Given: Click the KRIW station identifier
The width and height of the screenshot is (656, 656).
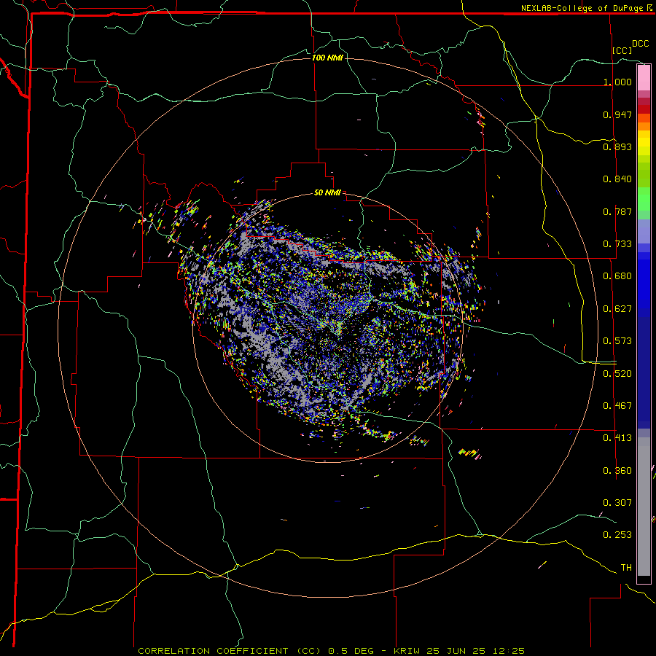Looking at the screenshot, I should click(x=407, y=651).
